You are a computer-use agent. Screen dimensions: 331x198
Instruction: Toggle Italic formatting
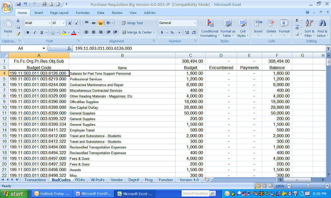pyautogui.click(x=35, y=32)
